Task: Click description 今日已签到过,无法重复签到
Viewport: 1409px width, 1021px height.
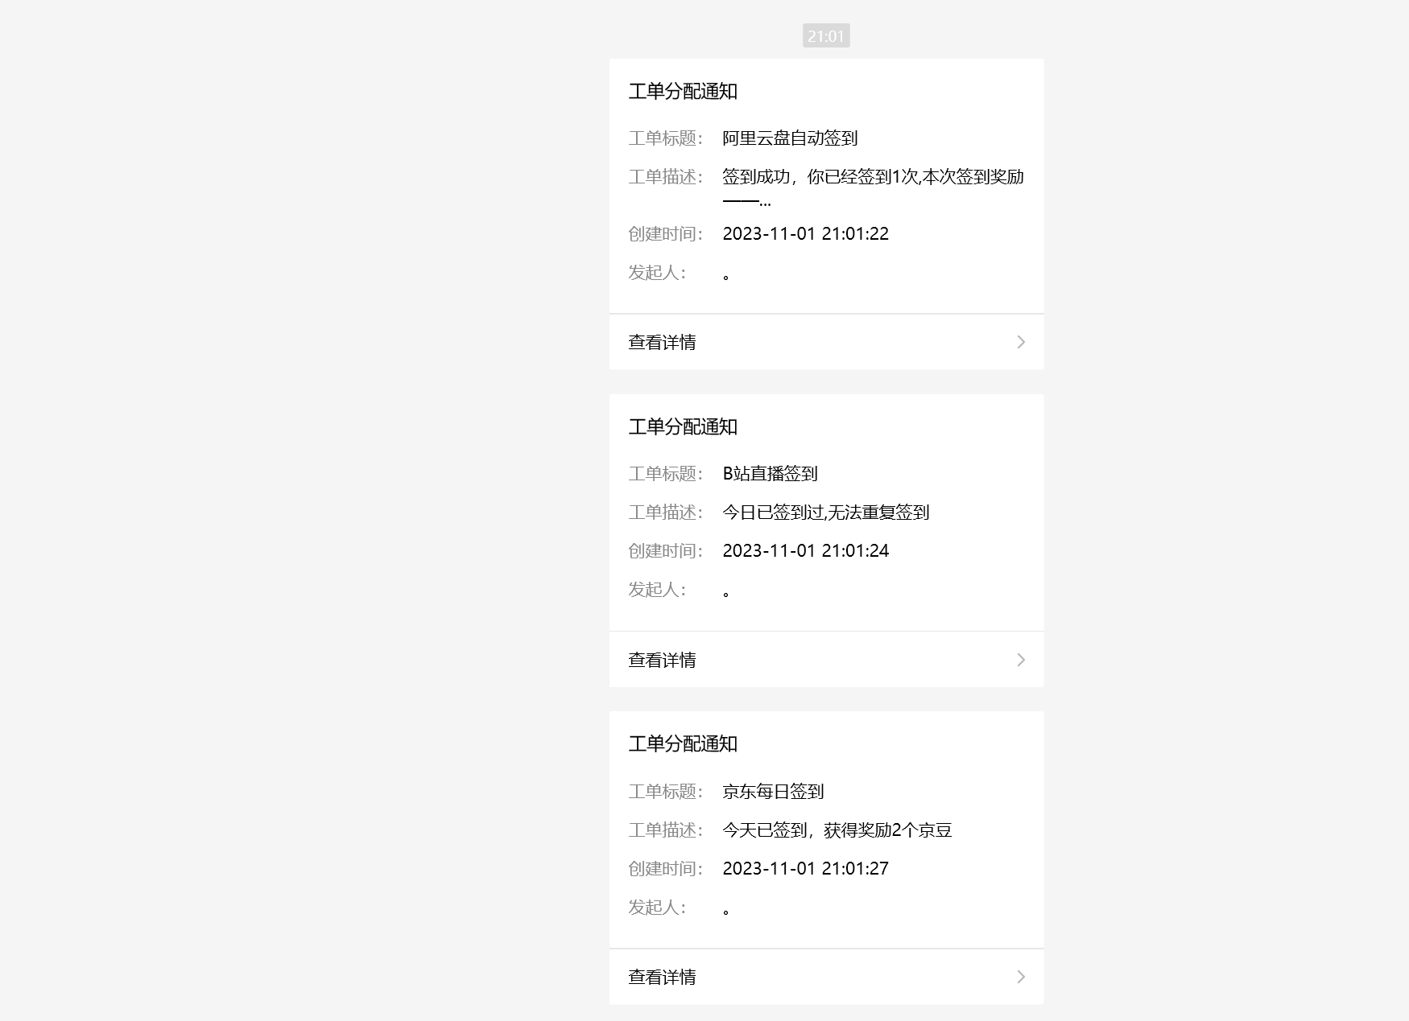Action: pyautogui.click(x=826, y=512)
